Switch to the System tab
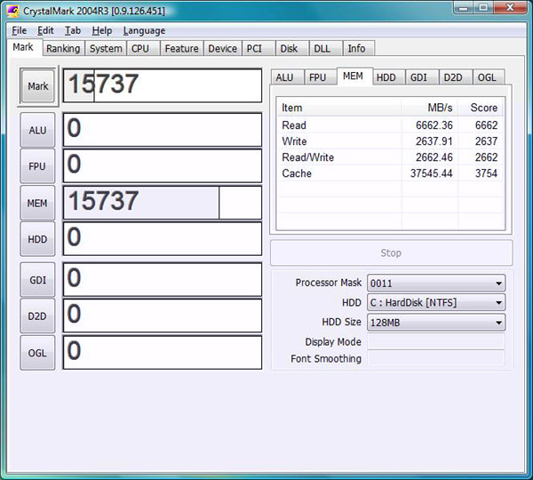Viewport: 533px width, 480px height. (106, 49)
